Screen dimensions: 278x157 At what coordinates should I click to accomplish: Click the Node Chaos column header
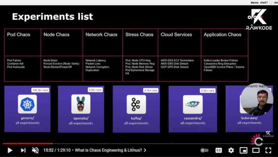(57, 34)
